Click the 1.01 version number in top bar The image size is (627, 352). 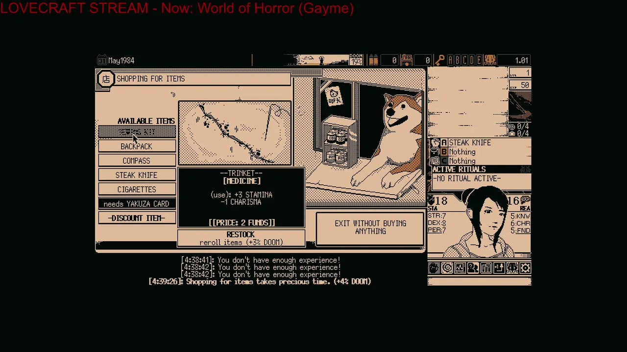[x=521, y=61]
